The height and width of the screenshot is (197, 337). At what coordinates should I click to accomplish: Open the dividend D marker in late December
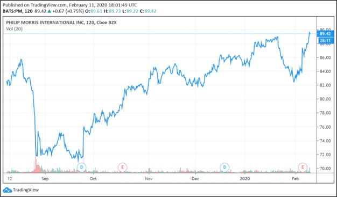pos(224,167)
